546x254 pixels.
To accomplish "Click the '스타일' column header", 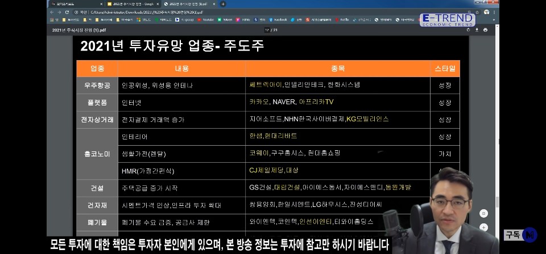I will (445, 69).
